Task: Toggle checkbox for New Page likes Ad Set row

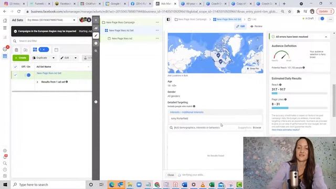Action: click(15, 75)
